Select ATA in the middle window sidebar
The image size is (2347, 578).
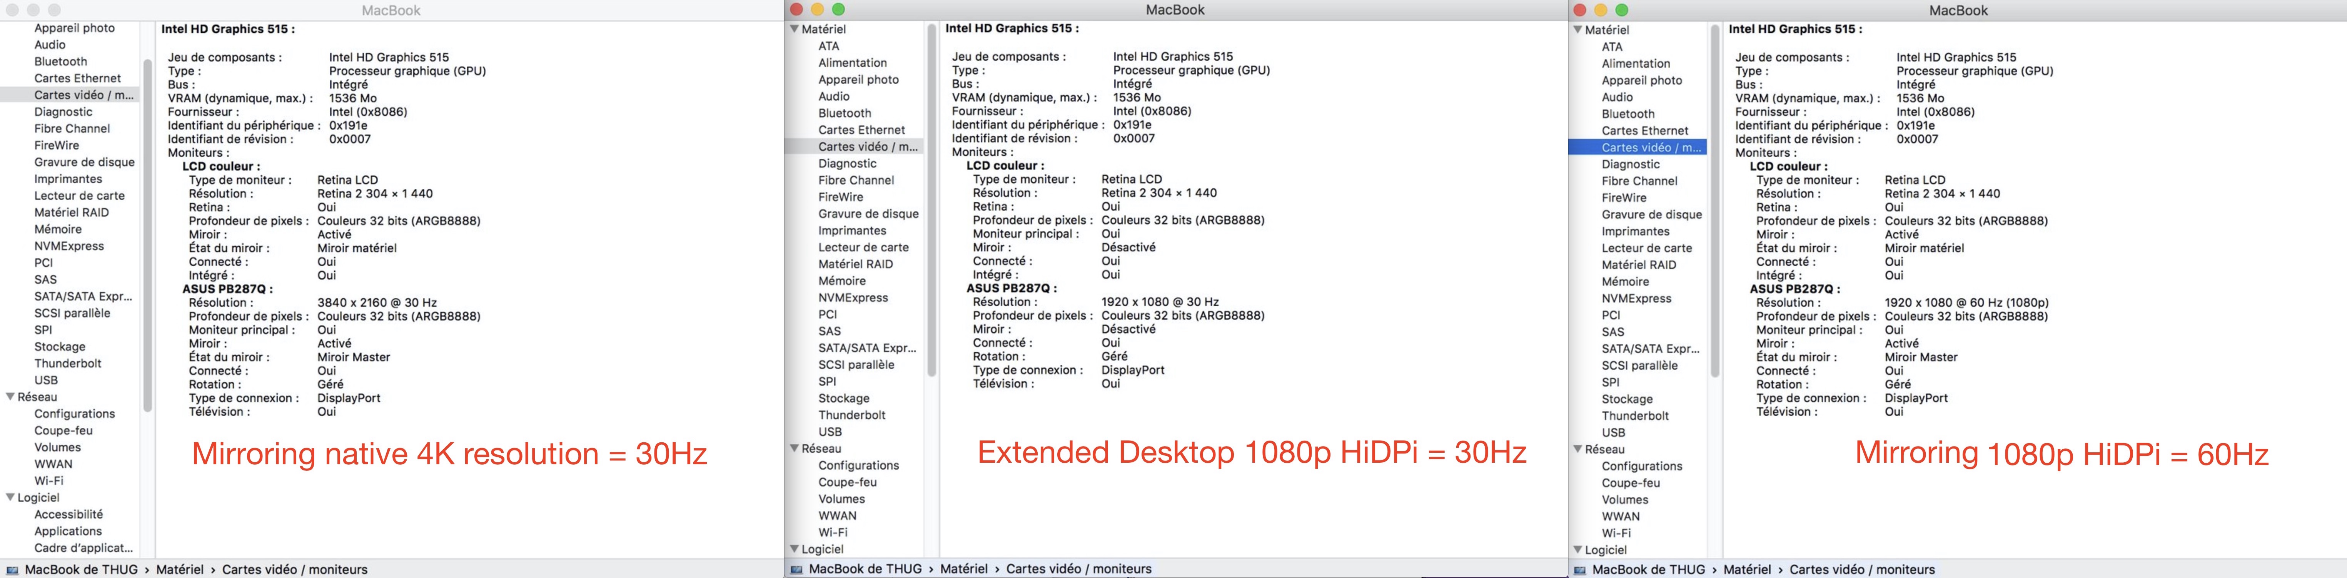[829, 47]
